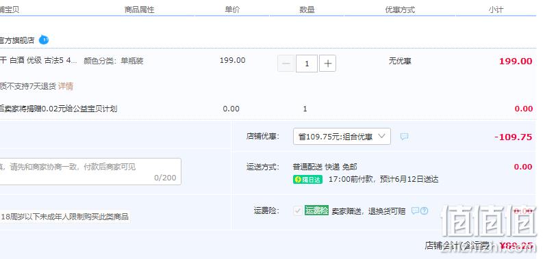Click the 卖家赠送, 退换货可赔 text

pyautogui.click(x=368, y=211)
